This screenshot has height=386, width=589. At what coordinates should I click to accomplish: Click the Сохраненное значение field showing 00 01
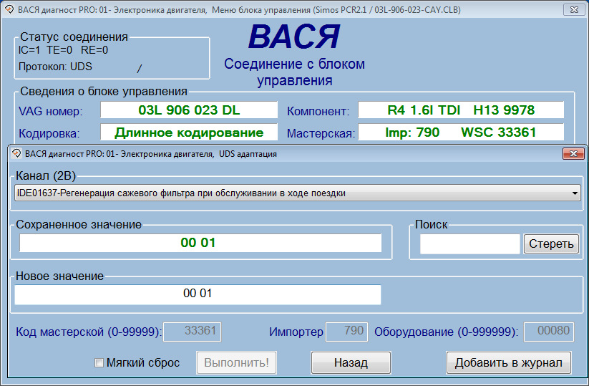(x=200, y=243)
